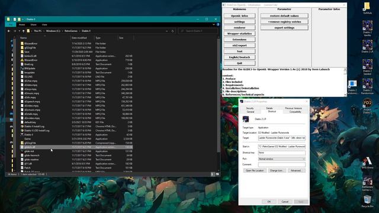The image size is (379, 213).
Task: Open the Diablo 2 Seeded desktop shortcut
Action: tap(367, 67)
